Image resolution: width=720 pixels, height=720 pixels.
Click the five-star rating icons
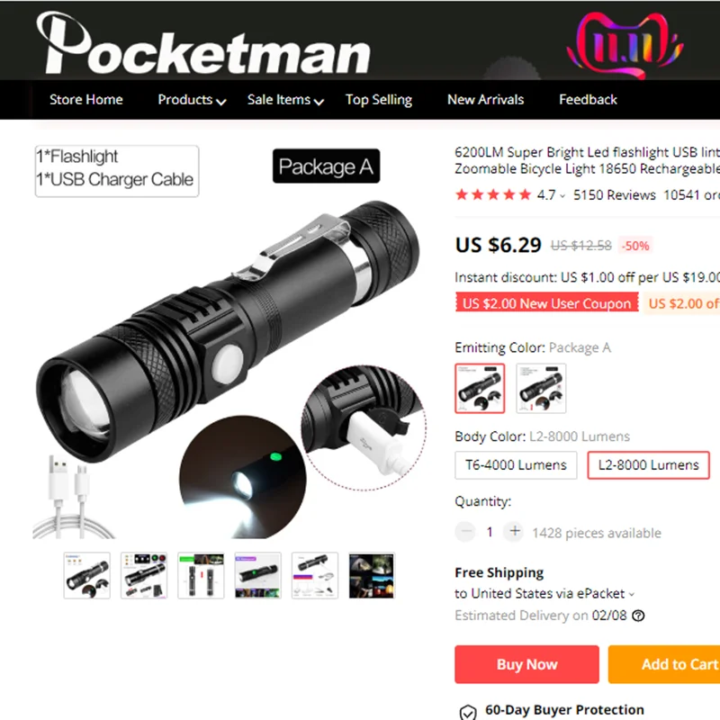coord(493,195)
